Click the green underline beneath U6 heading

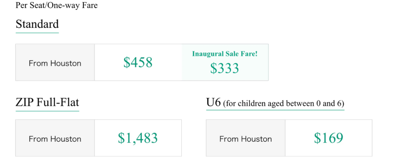275,110
